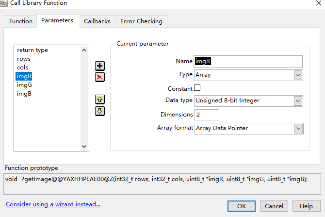Open the Type dropdown showing Array
Image resolution: width=325 pixels, height=217 pixels.
click(x=248, y=75)
